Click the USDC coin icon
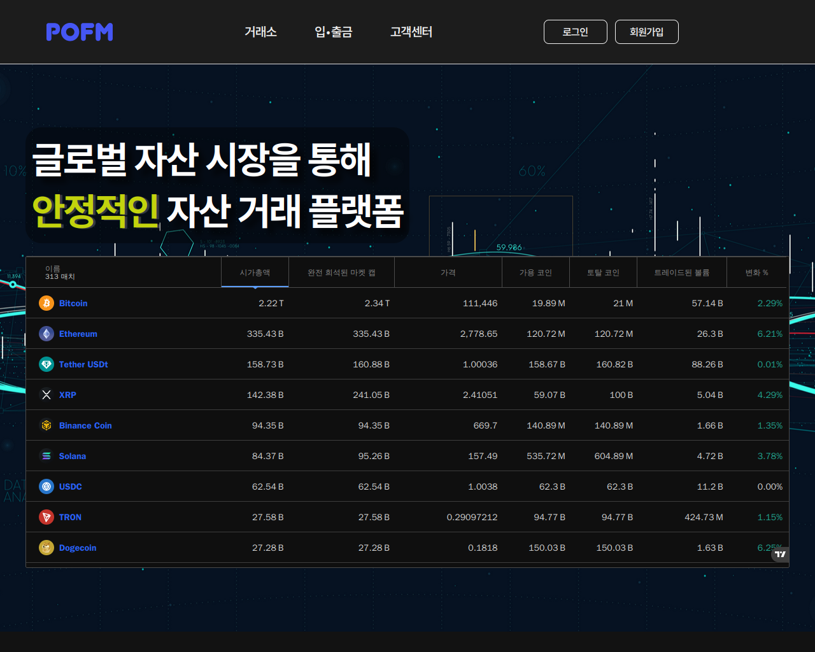The width and height of the screenshot is (815, 652). click(x=46, y=486)
